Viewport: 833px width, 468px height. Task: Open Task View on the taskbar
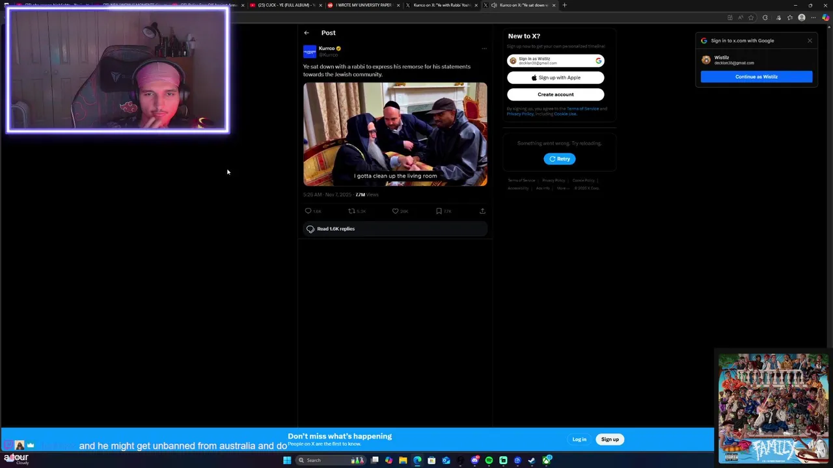point(375,460)
